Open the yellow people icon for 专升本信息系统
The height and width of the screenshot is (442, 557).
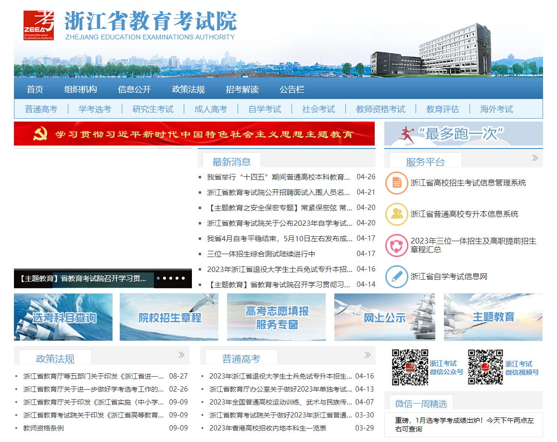[396, 214]
